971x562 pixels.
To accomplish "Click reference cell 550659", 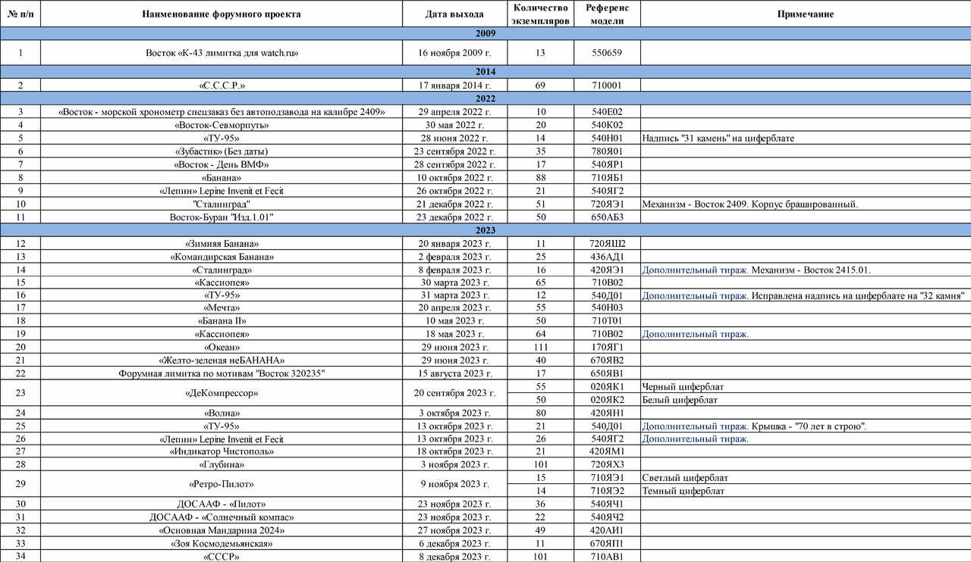I will coord(607,53).
